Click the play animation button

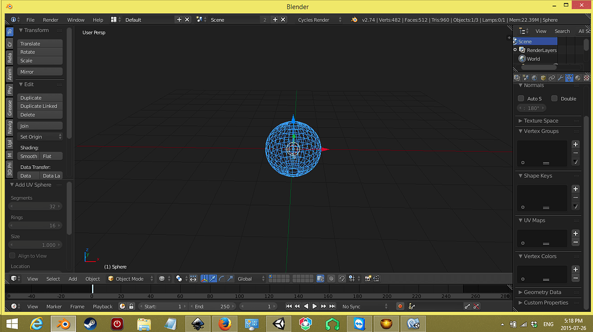pyautogui.click(x=314, y=307)
